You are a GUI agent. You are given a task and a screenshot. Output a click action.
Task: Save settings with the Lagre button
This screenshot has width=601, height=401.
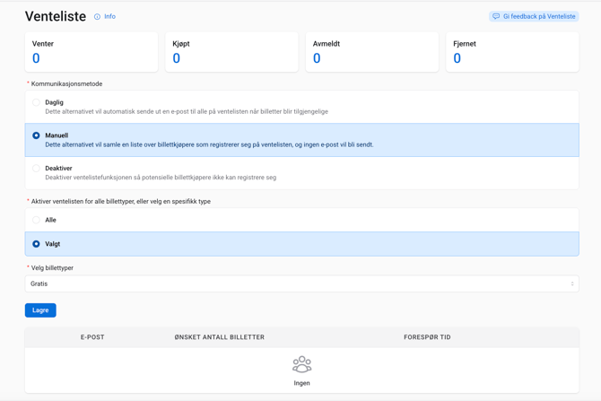[40, 310]
